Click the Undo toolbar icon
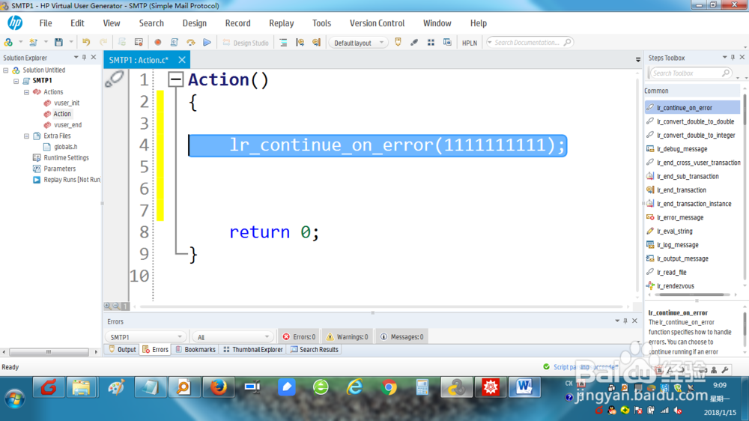This screenshot has height=421, width=749. point(86,42)
